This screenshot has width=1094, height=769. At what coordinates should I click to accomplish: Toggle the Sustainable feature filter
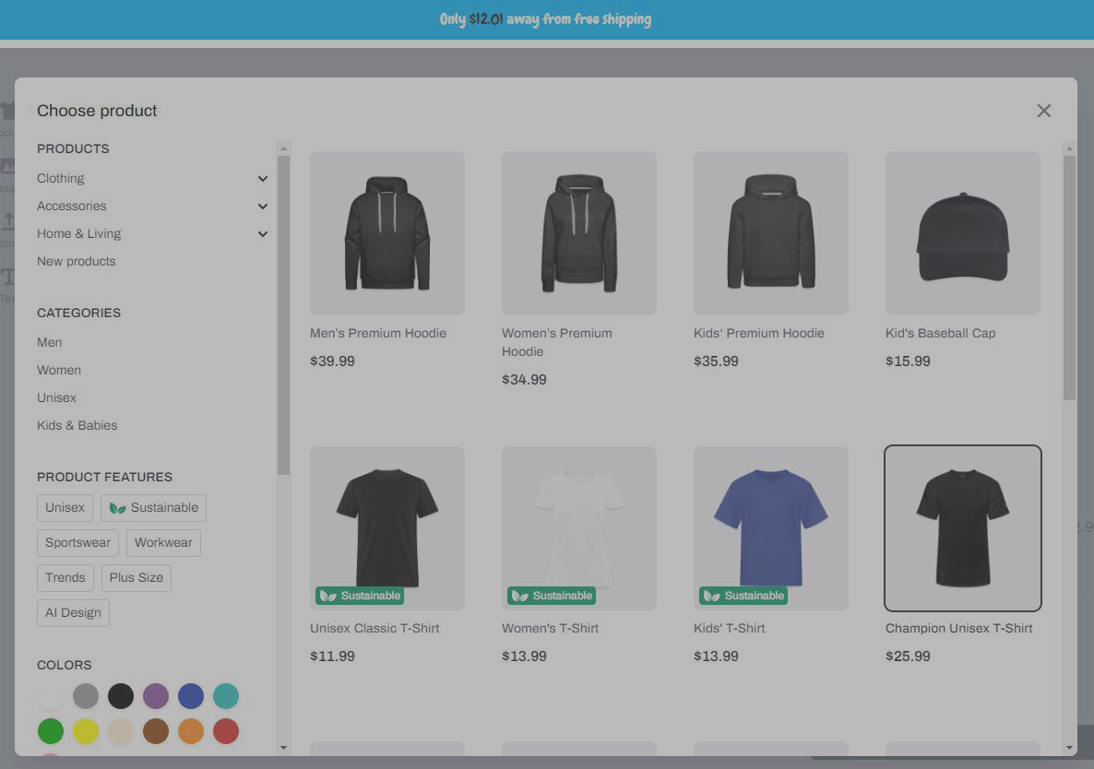153,507
